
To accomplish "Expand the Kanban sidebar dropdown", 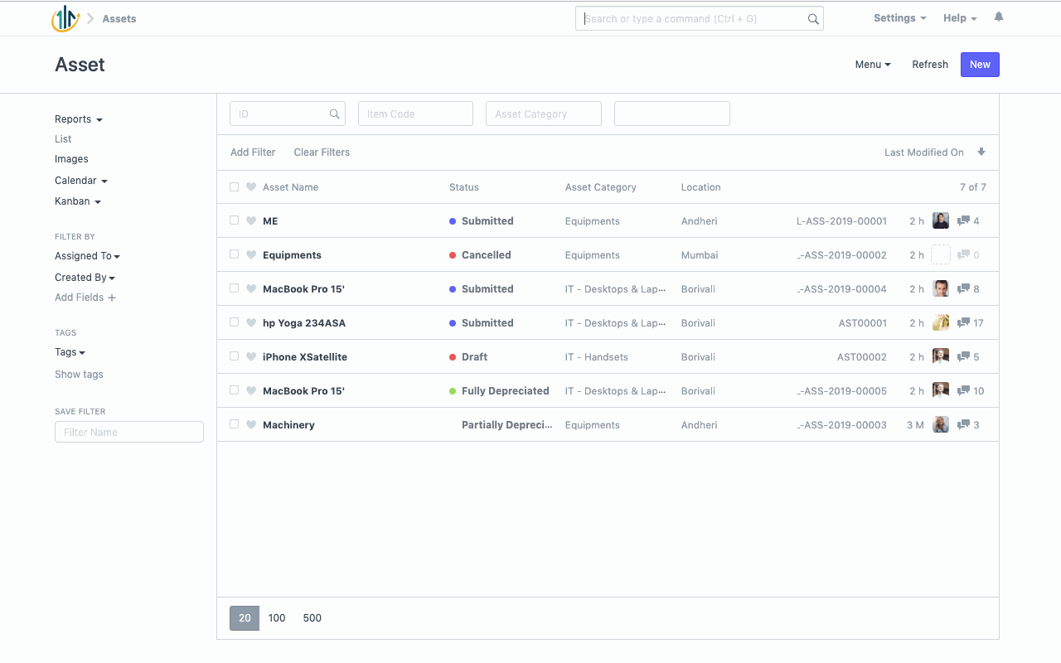I will tap(78, 201).
